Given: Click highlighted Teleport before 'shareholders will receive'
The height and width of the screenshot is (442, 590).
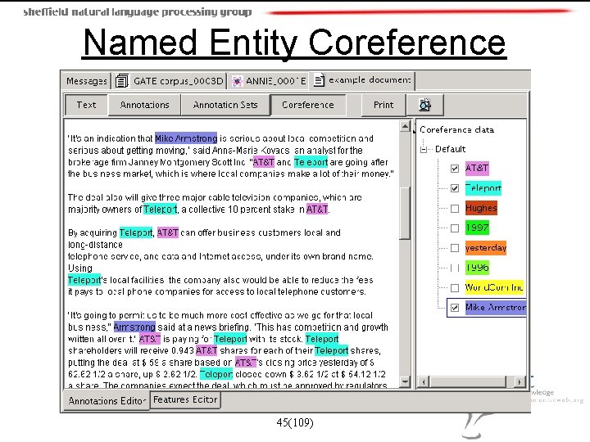Looking at the screenshot, I should point(322,339).
